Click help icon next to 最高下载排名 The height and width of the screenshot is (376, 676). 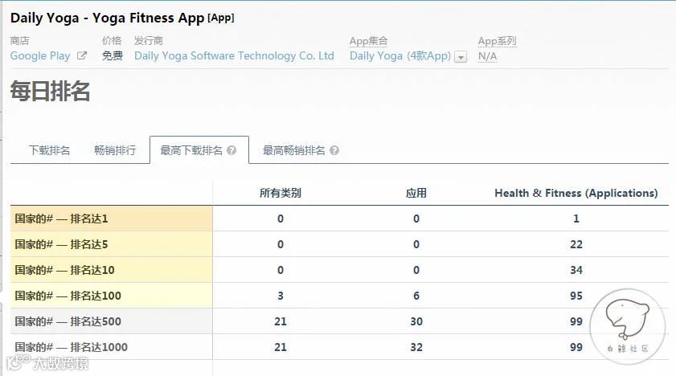click(x=231, y=150)
